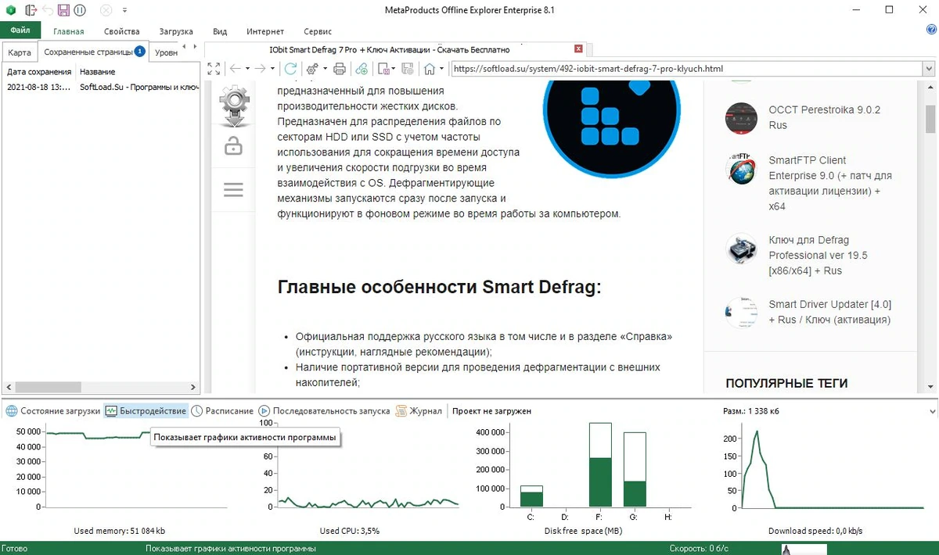
Task: Switch to the Главная ribbon tab
Action: click(x=69, y=31)
